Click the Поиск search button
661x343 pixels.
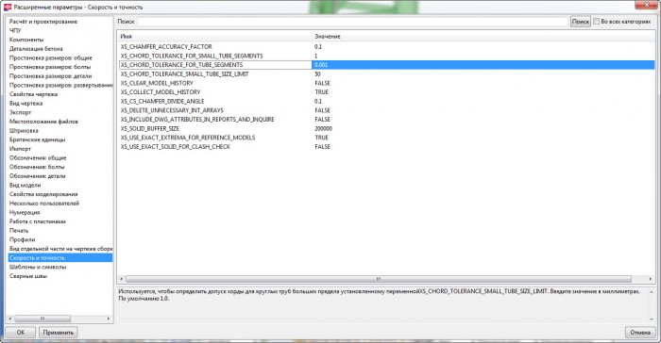click(x=580, y=21)
